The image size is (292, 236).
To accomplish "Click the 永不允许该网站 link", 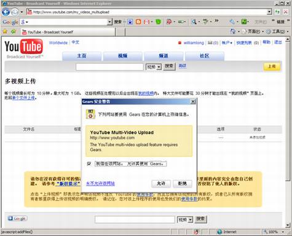I will click(100, 184).
